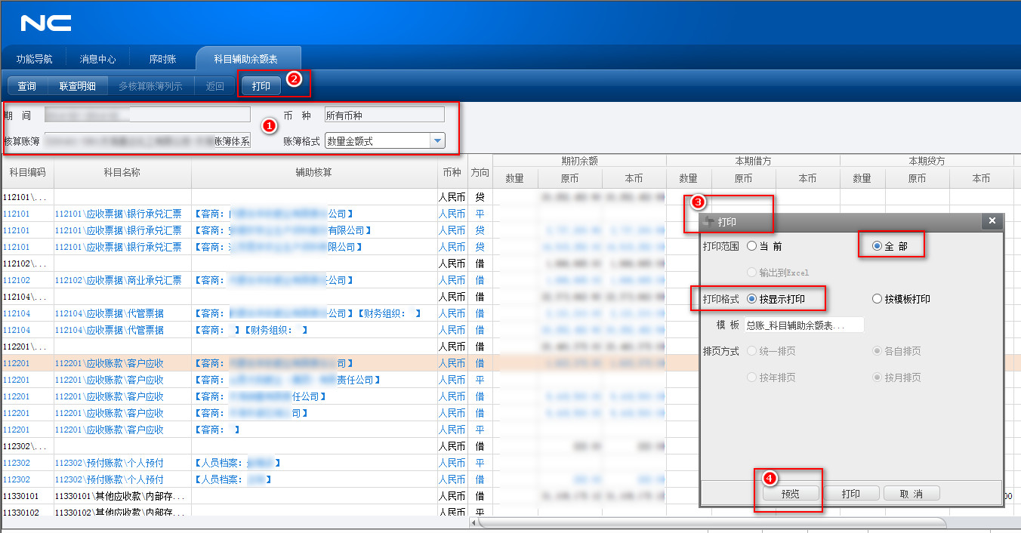Click the print dialog title icon
The image size is (1021, 533).
(x=708, y=221)
